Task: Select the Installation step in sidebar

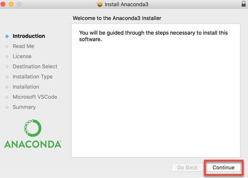Action: point(26,87)
